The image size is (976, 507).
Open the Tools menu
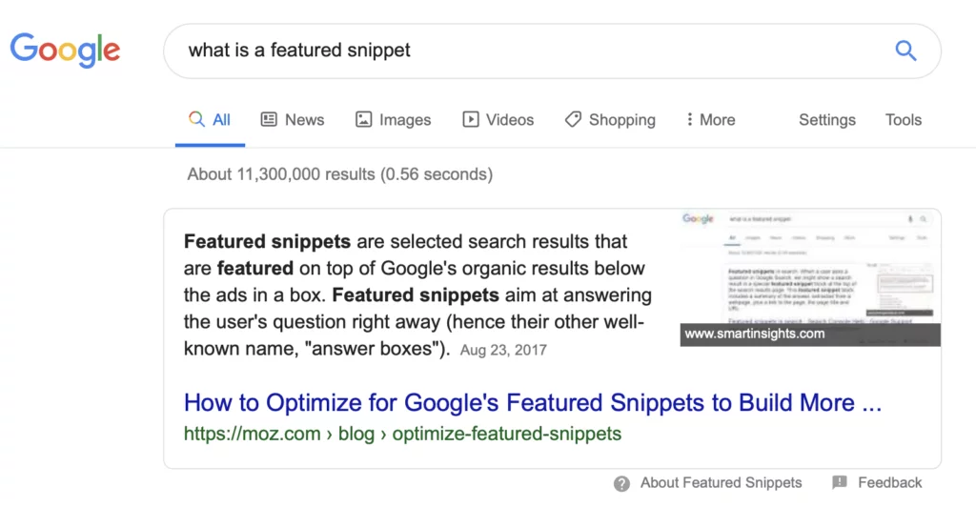coord(903,120)
